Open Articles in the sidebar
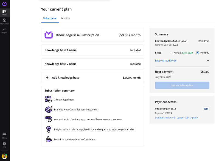This screenshot has width=219, height=161. pyautogui.click(x=4, y=13)
